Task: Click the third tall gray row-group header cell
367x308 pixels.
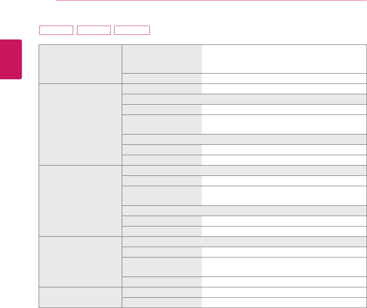Action: [80, 201]
